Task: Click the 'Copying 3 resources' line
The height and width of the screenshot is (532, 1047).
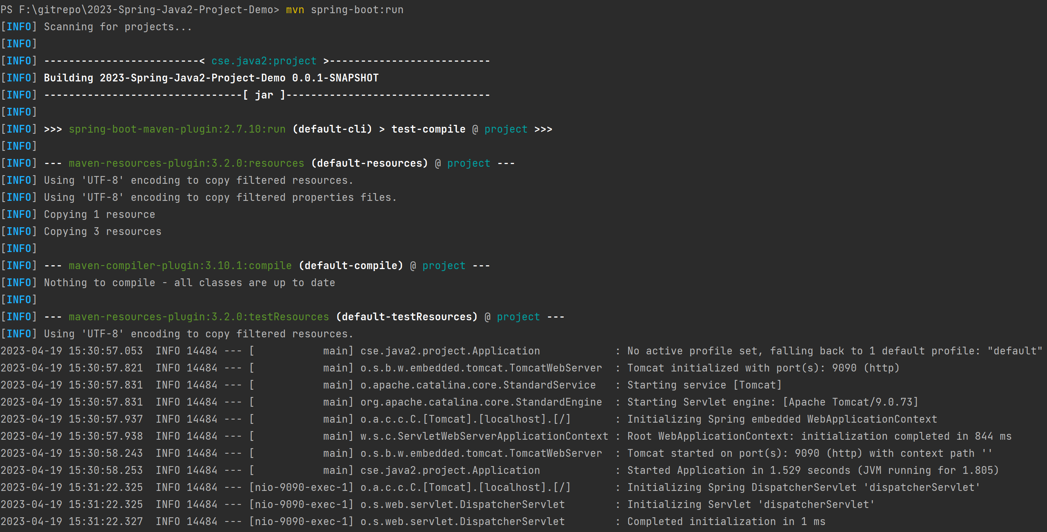Action: 102,231
